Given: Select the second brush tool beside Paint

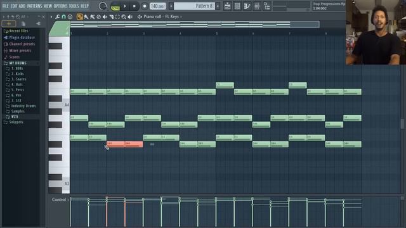Looking at the screenshot, I should coord(93,17).
